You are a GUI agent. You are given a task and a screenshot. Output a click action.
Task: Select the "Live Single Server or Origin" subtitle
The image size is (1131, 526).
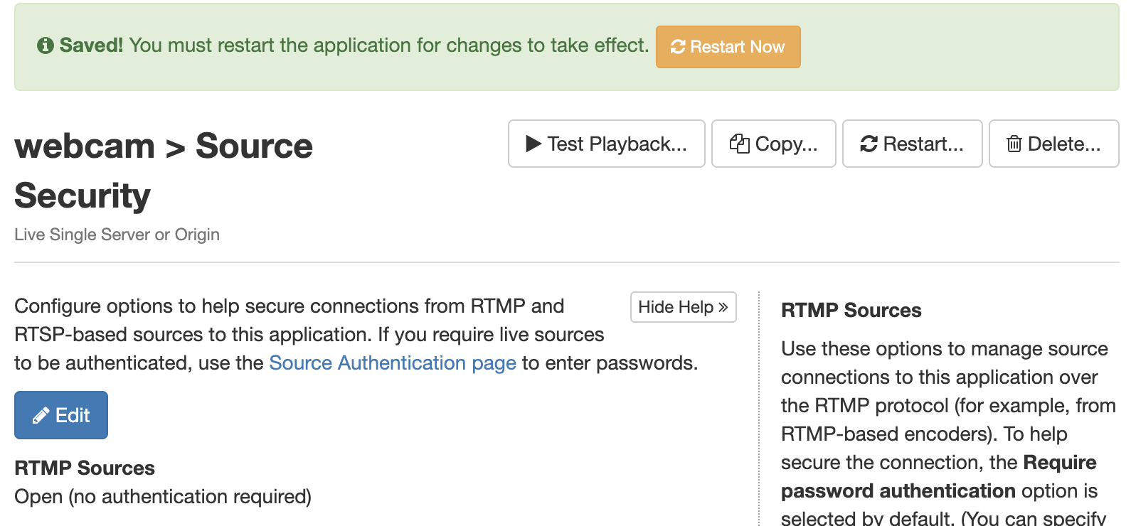[117, 235]
